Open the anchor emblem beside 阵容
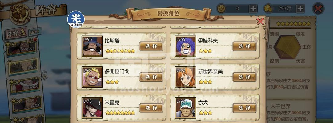The image size is (333, 123). pyautogui.click(x=21, y=14)
